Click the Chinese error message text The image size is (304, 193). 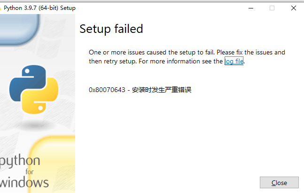[x=162, y=90]
